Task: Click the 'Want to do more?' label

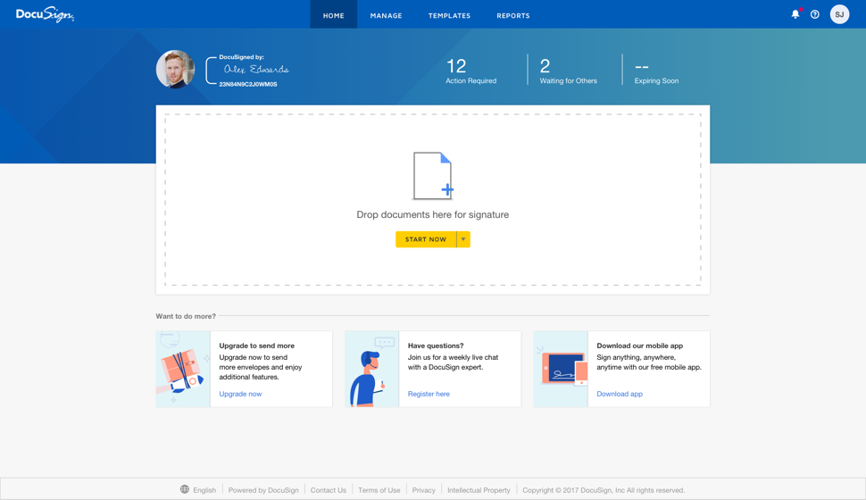Action: 186,316
